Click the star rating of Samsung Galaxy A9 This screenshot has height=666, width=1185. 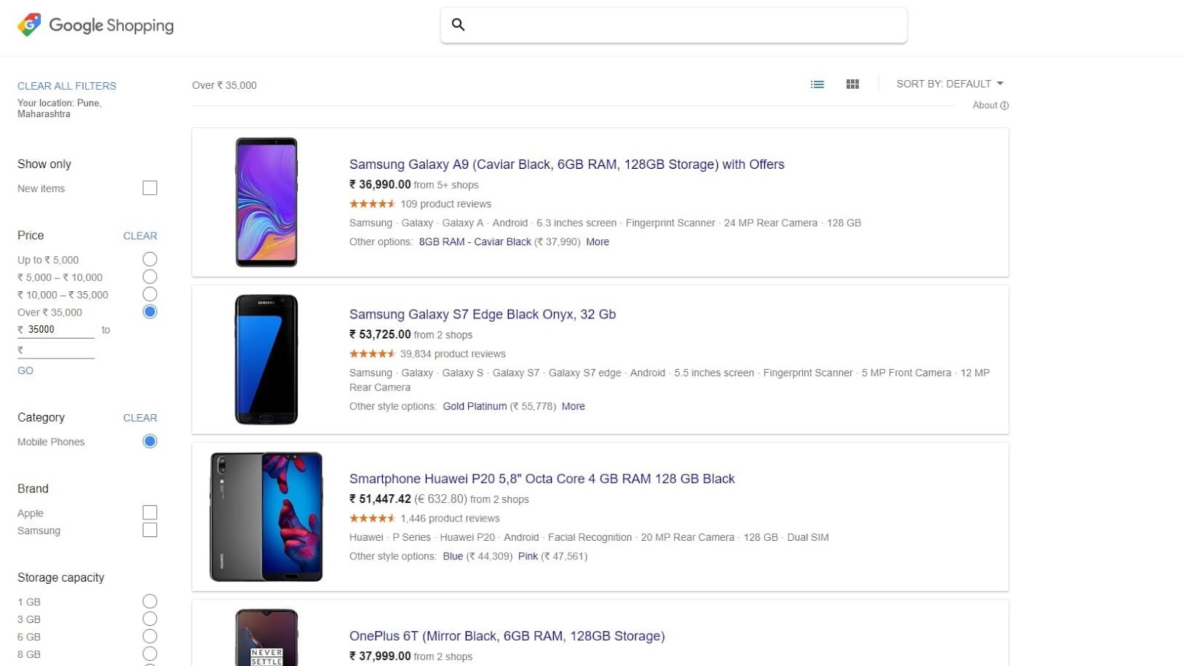[373, 204]
